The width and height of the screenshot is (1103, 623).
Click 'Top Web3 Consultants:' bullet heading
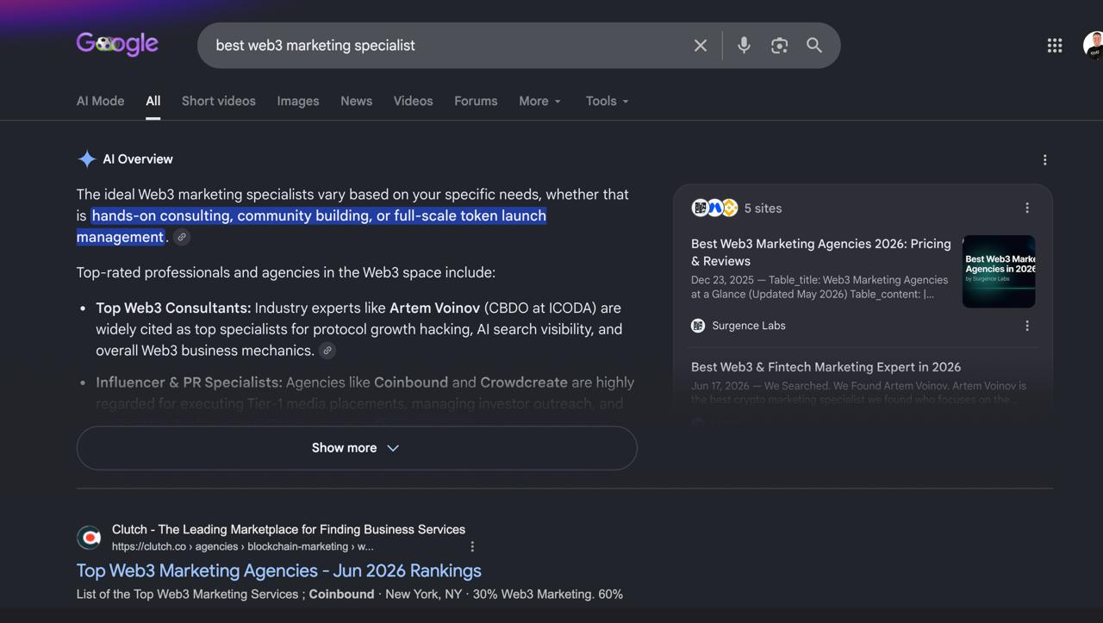coord(173,308)
